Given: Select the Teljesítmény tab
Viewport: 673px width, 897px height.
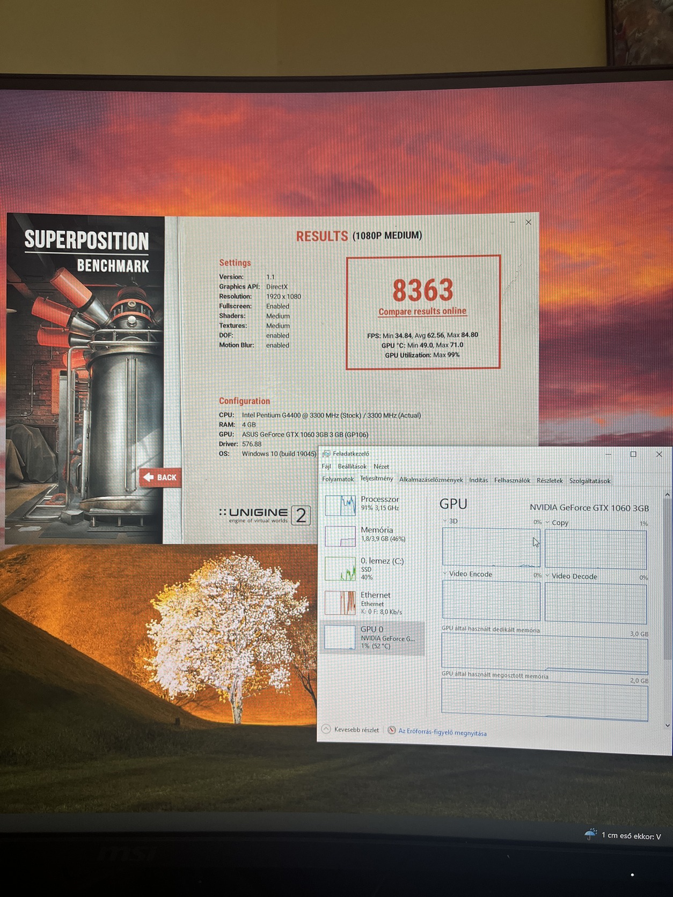Looking at the screenshot, I should 376,479.
